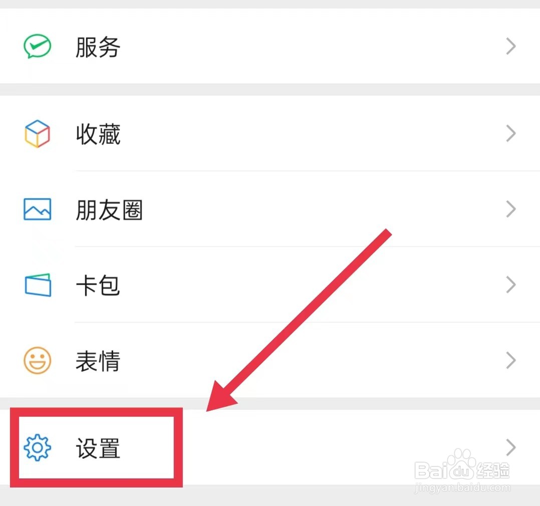Click the chevron arrow beside 服务
Image resolution: width=540 pixels, height=506 pixels.
(511, 46)
